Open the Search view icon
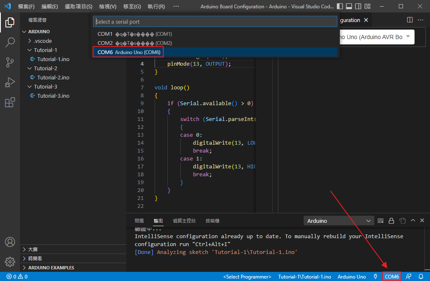This screenshot has height=281, width=430. (x=10, y=42)
